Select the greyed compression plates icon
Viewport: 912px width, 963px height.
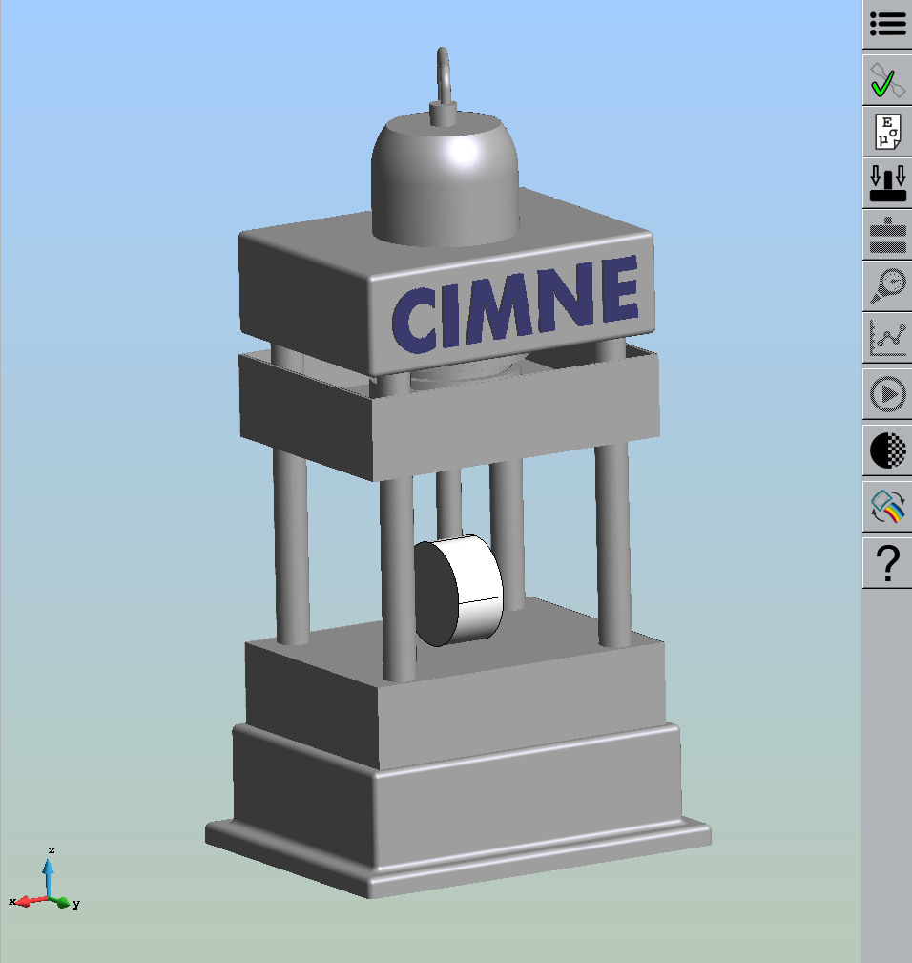(887, 235)
